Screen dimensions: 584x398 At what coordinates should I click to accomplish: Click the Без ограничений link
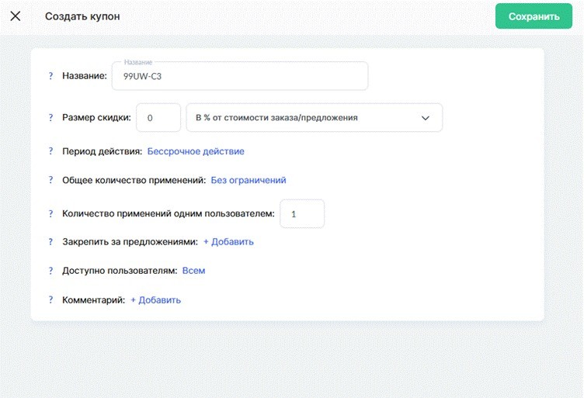[249, 180]
